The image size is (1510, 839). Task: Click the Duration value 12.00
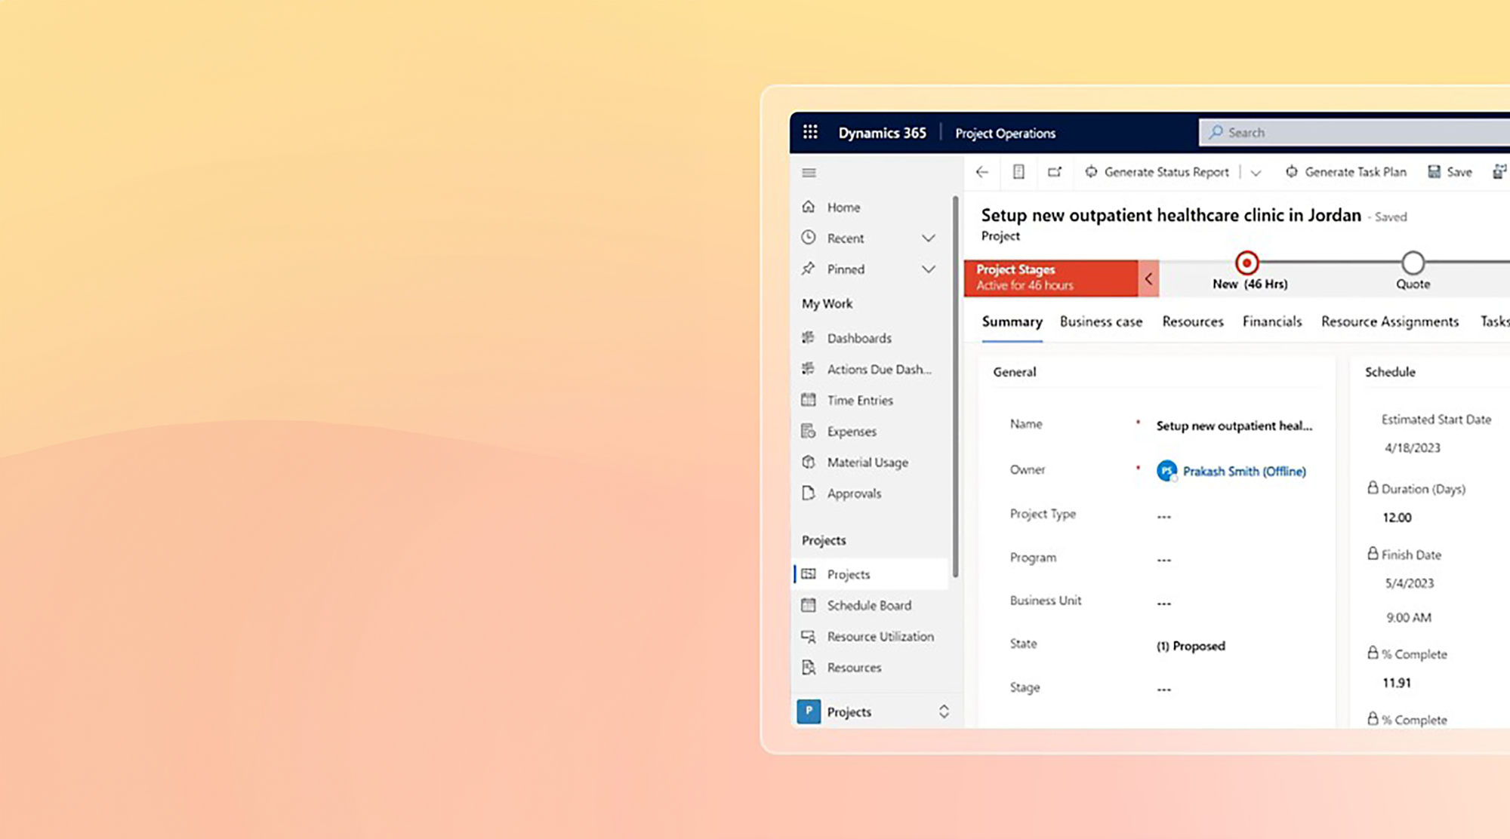tap(1397, 518)
